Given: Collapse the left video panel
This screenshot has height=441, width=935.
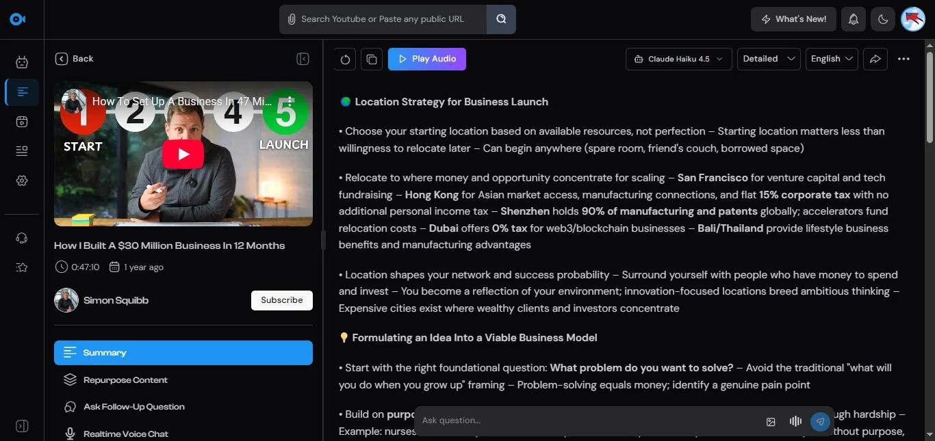Looking at the screenshot, I should click(303, 59).
